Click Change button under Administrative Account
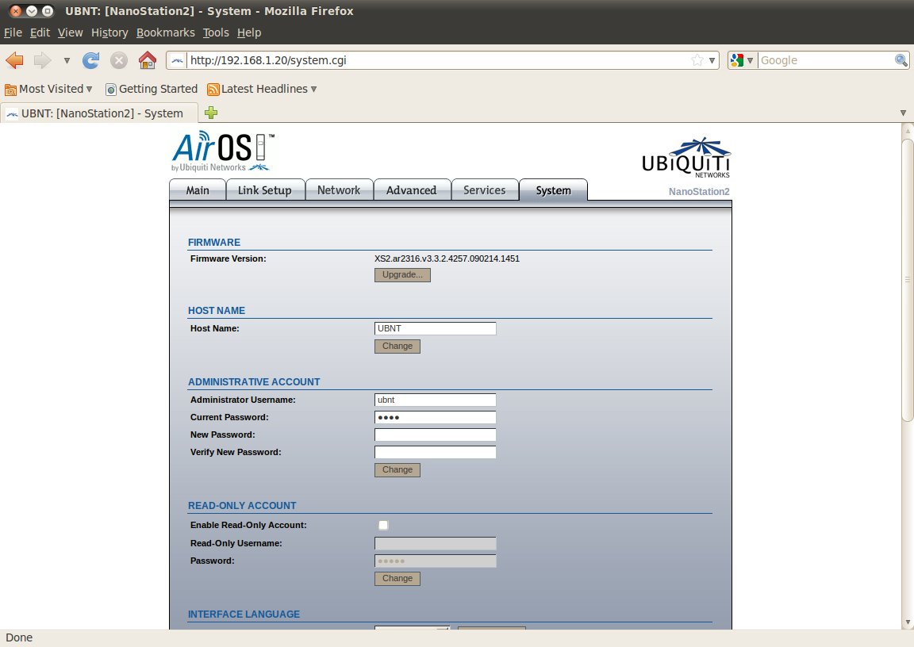 (397, 470)
